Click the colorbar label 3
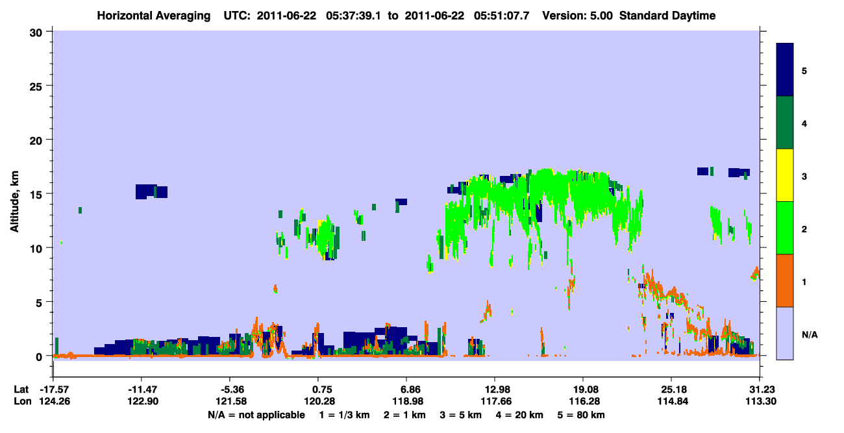 point(804,175)
